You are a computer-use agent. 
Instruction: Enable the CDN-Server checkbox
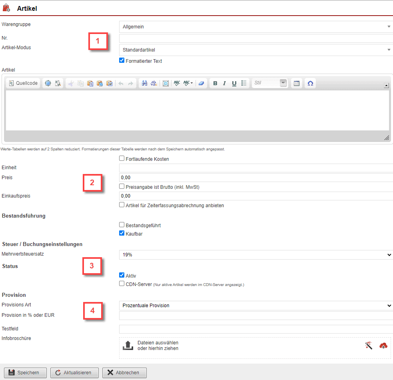point(122,284)
